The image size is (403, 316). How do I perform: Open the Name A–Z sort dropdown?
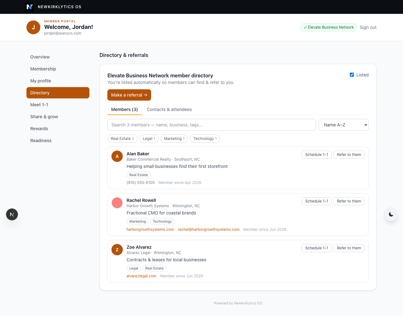tap(343, 125)
